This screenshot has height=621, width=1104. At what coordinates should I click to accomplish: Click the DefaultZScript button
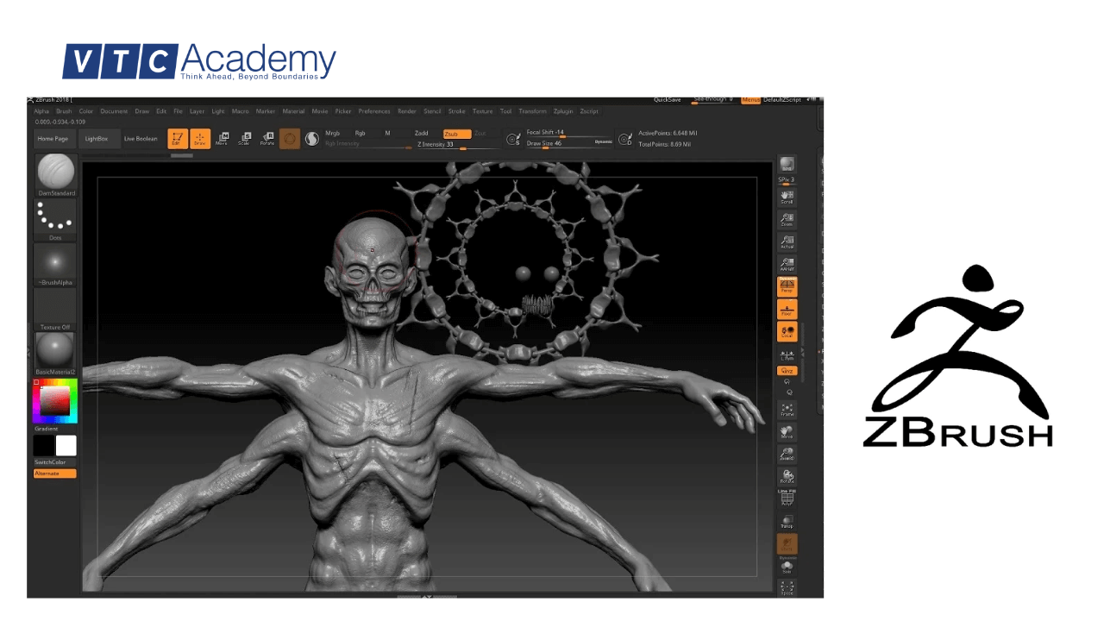click(x=782, y=100)
